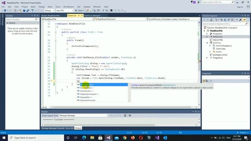Click the Collapse All icon in Solution Explorer
The height and width of the screenshot is (141, 251).
tap(229, 20)
